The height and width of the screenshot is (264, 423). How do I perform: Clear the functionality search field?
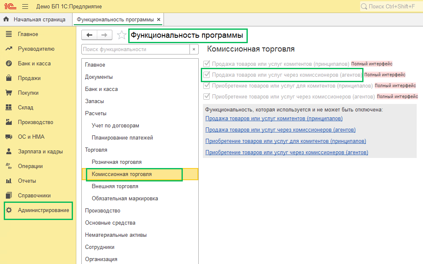[x=194, y=49]
